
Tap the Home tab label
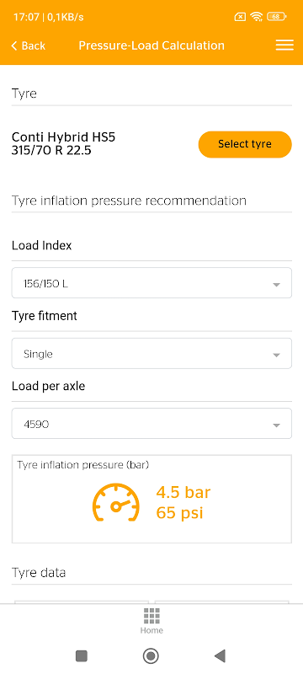coord(151,630)
